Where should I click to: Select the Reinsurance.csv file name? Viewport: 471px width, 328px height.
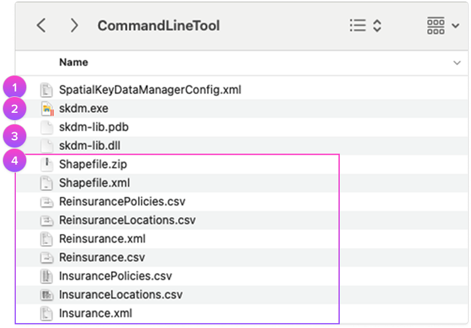[102, 257]
